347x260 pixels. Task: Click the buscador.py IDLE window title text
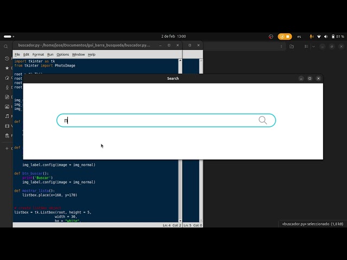(84, 45)
